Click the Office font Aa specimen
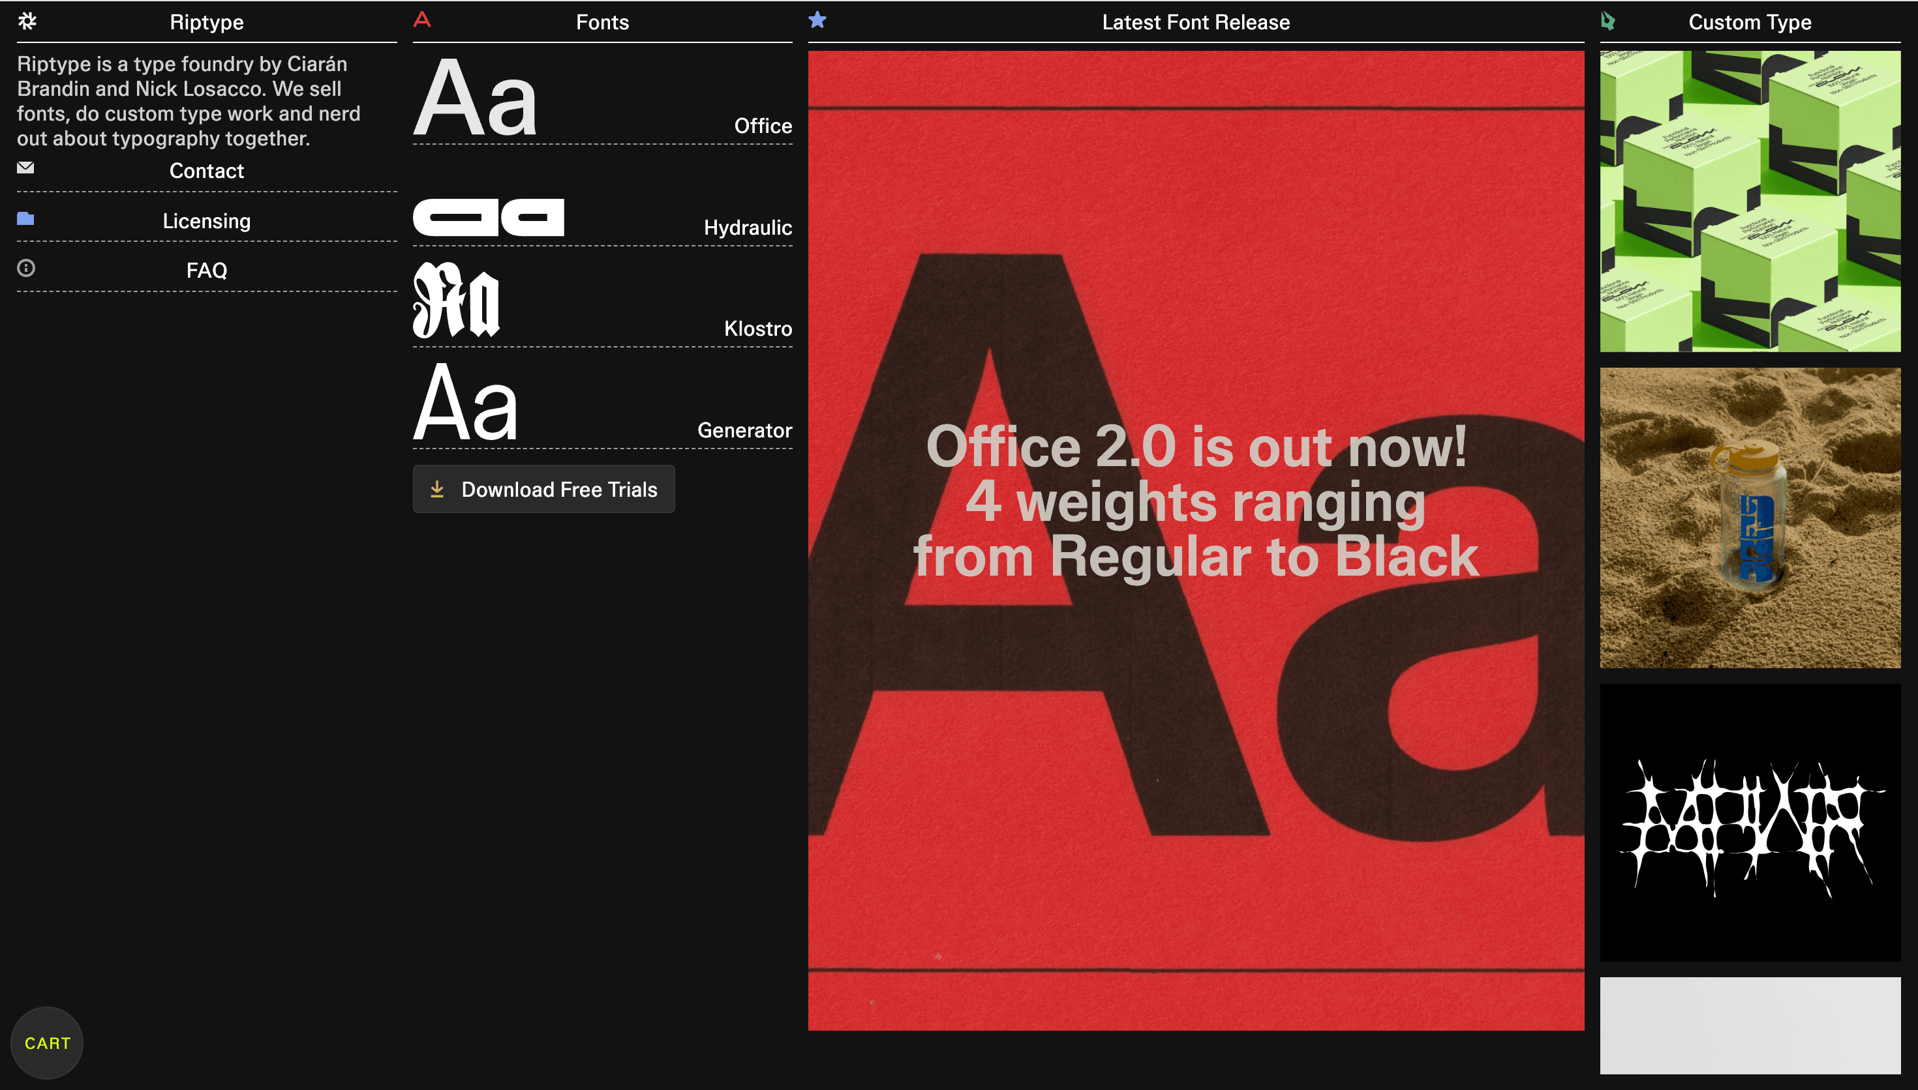 (475, 98)
